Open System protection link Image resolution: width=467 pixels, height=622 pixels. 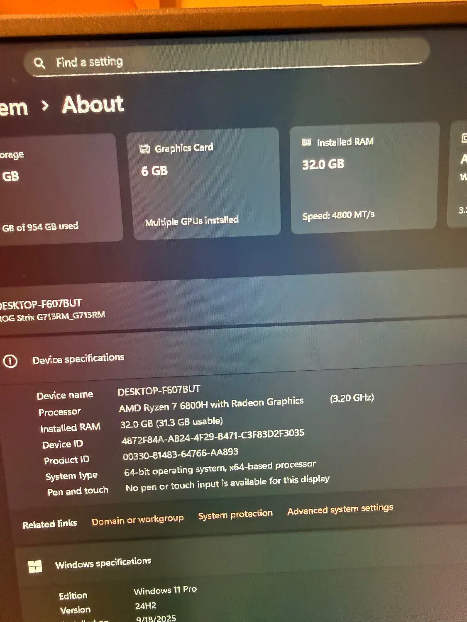pos(235,514)
